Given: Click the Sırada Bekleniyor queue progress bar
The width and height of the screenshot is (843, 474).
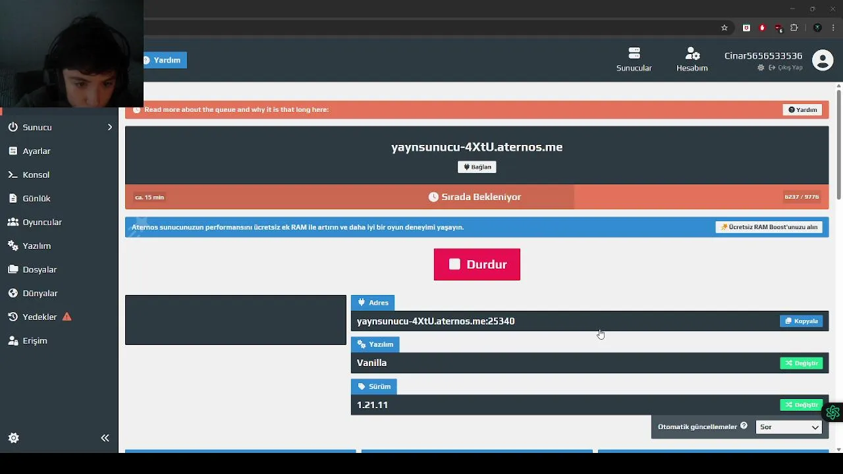Looking at the screenshot, I should [x=477, y=197].
